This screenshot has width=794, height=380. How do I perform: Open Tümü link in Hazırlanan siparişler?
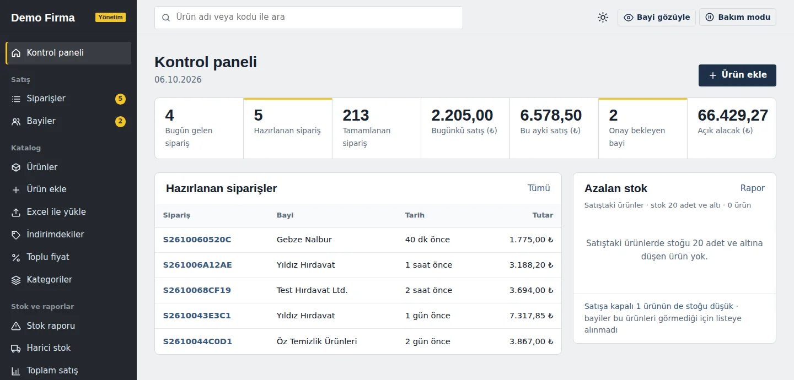point(539,188)
